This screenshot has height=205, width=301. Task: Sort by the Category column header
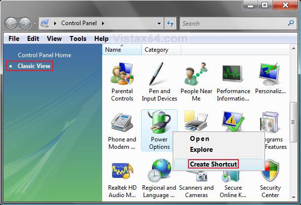coord(161,50)
